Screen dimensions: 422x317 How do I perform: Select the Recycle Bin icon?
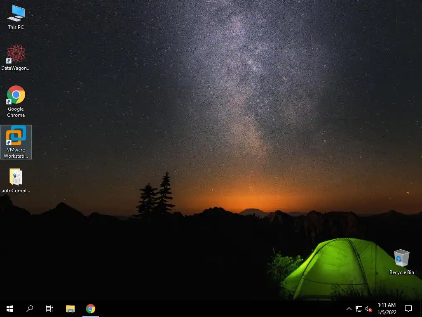401,262
